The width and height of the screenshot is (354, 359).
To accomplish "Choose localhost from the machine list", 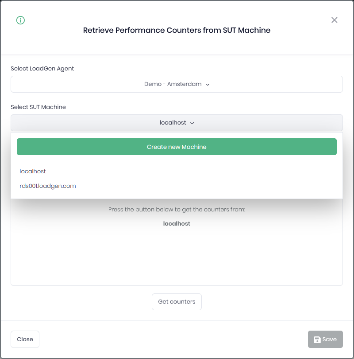I will tap(33, 172).
